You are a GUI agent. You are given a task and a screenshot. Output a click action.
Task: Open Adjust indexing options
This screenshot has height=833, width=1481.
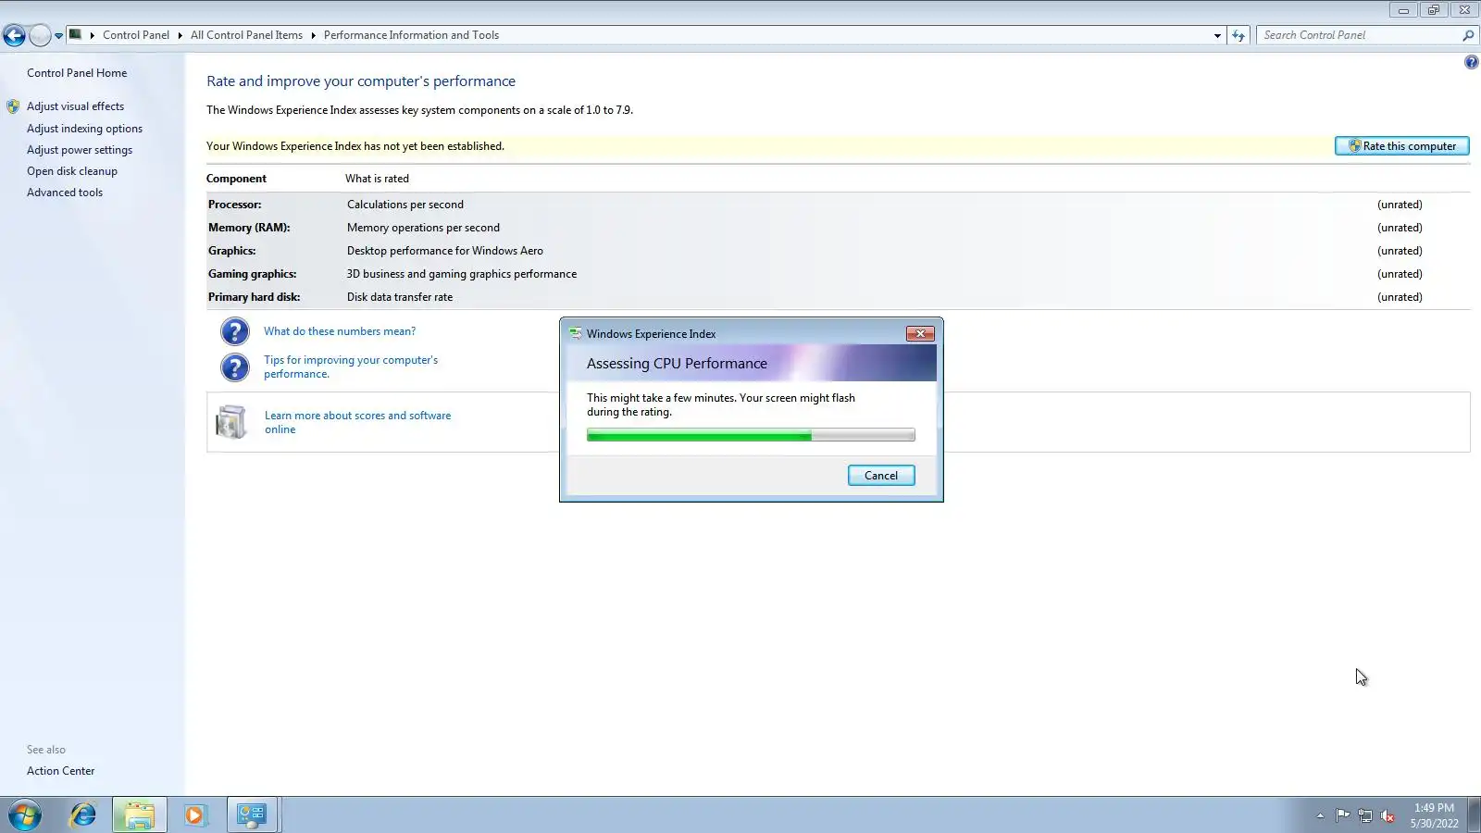click(x=84, y=129)
